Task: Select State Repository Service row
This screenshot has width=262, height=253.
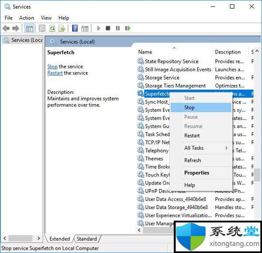Action: (195, 61)
